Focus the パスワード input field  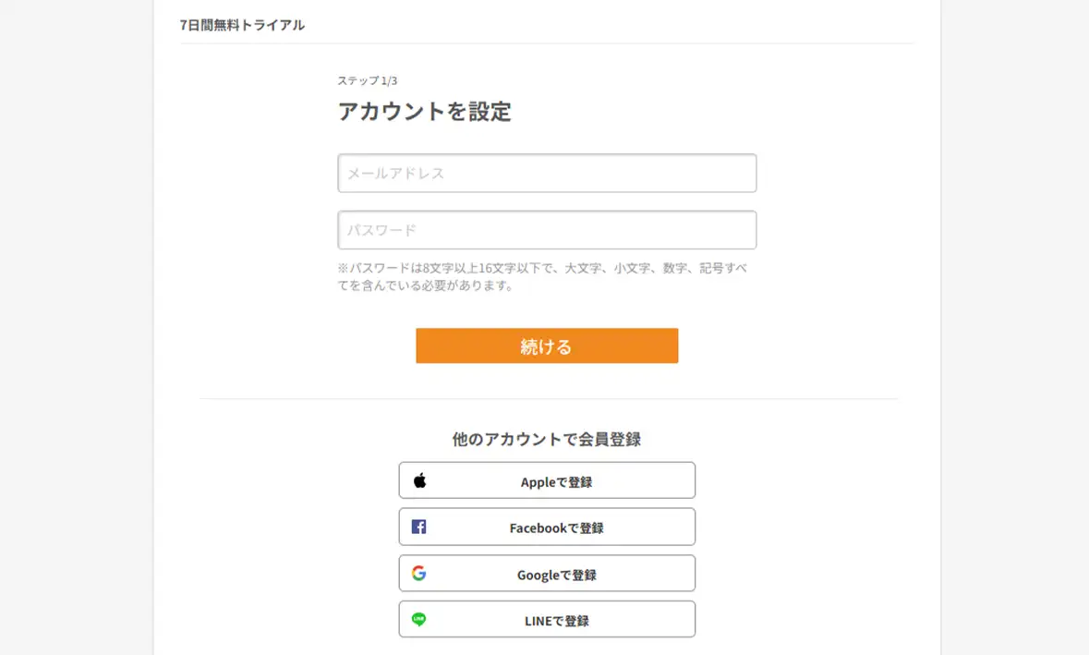click(x=547, y=230)
